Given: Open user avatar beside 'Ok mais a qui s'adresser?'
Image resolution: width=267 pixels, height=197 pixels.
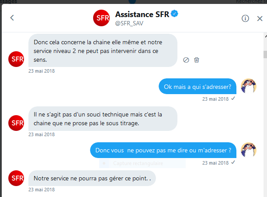Looking at the screenshot, I should point(249,86).
